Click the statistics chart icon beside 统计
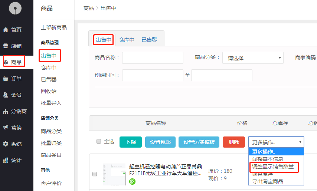Viewport: 317px width, 191px height. [x=6, y=160]
